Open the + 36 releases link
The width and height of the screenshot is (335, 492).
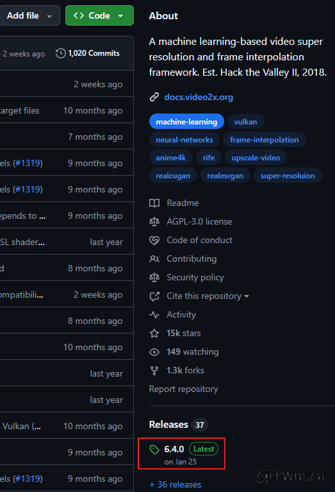[x=175, y=484]
